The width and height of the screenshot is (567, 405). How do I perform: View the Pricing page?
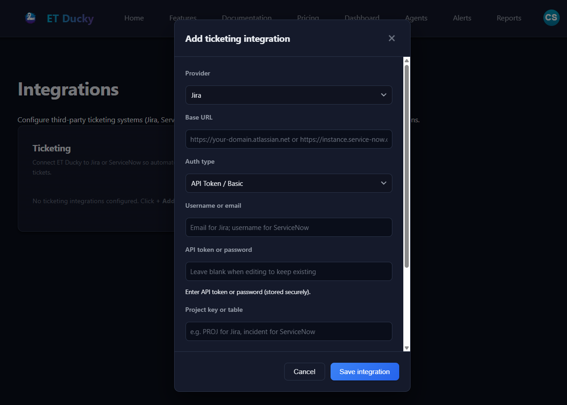[x=308, y=18]
